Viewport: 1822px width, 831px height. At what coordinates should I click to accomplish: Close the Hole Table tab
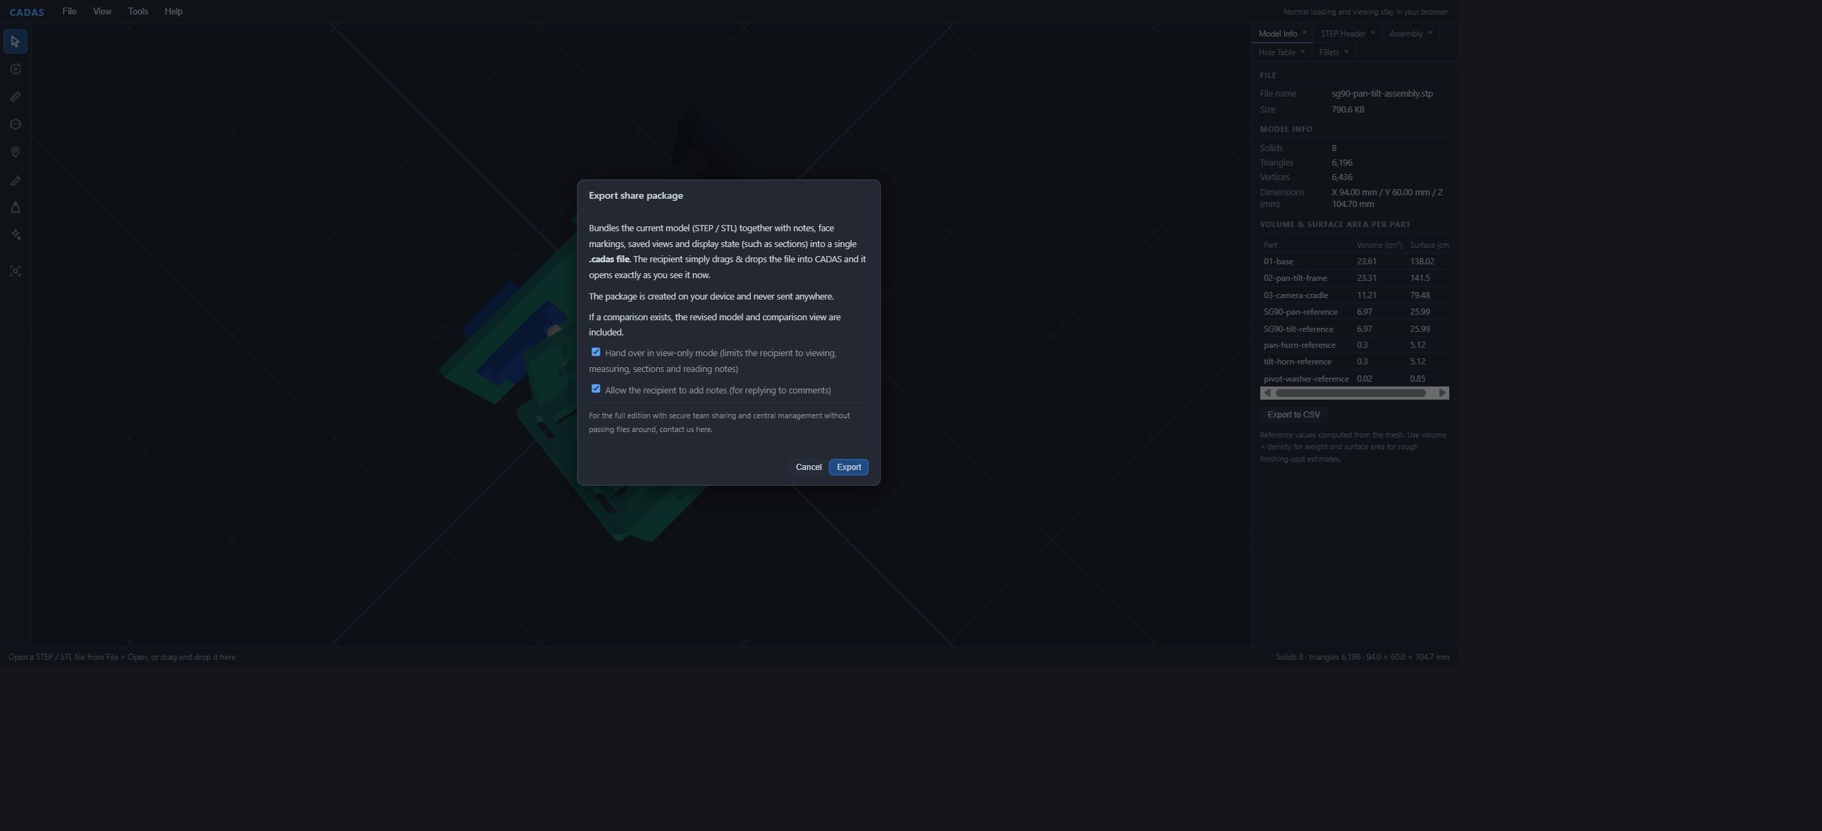[1302, 52]
